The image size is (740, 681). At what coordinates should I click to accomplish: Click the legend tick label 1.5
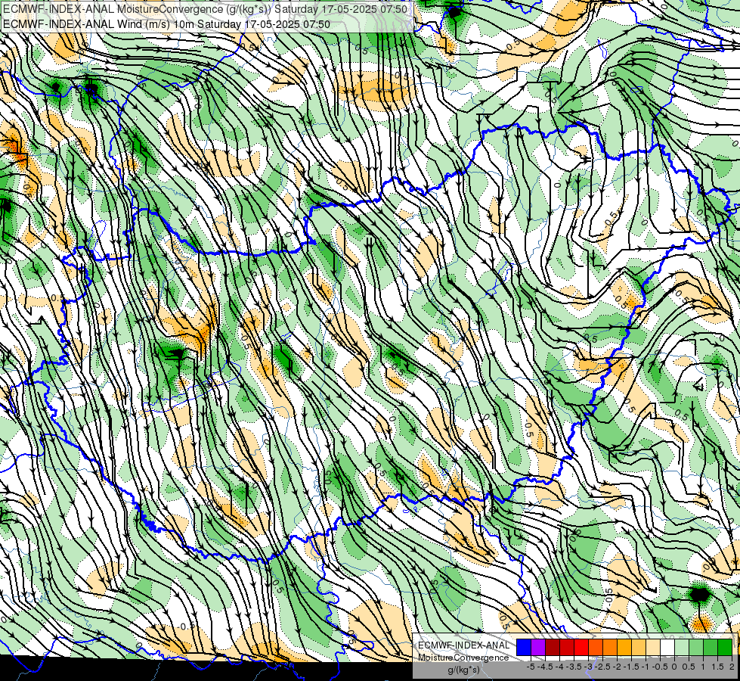(718, 667)
